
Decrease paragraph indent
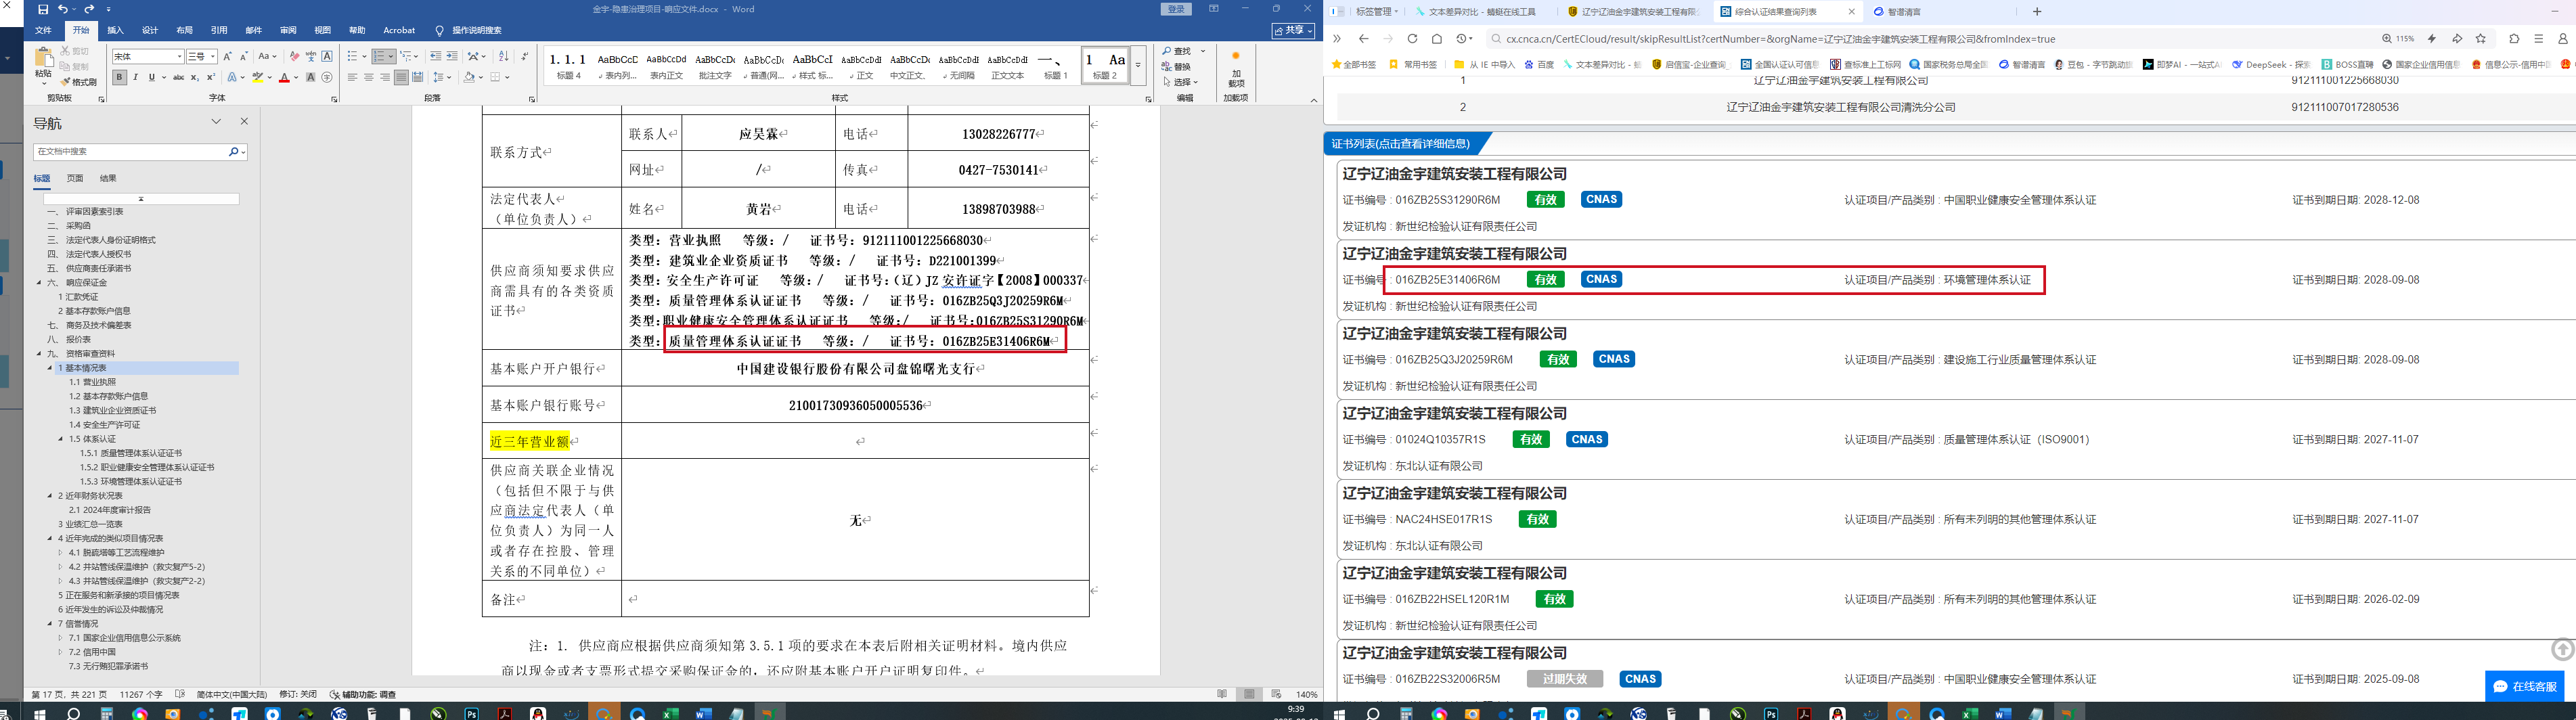pos(436,56)
